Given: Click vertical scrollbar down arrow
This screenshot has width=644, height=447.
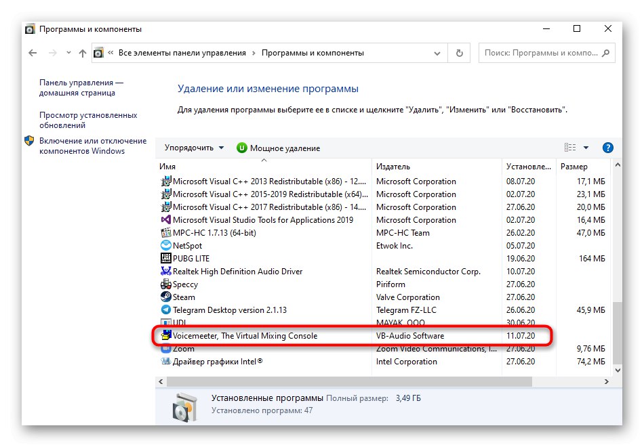Looking at the screenshot, I should point(618,370).
